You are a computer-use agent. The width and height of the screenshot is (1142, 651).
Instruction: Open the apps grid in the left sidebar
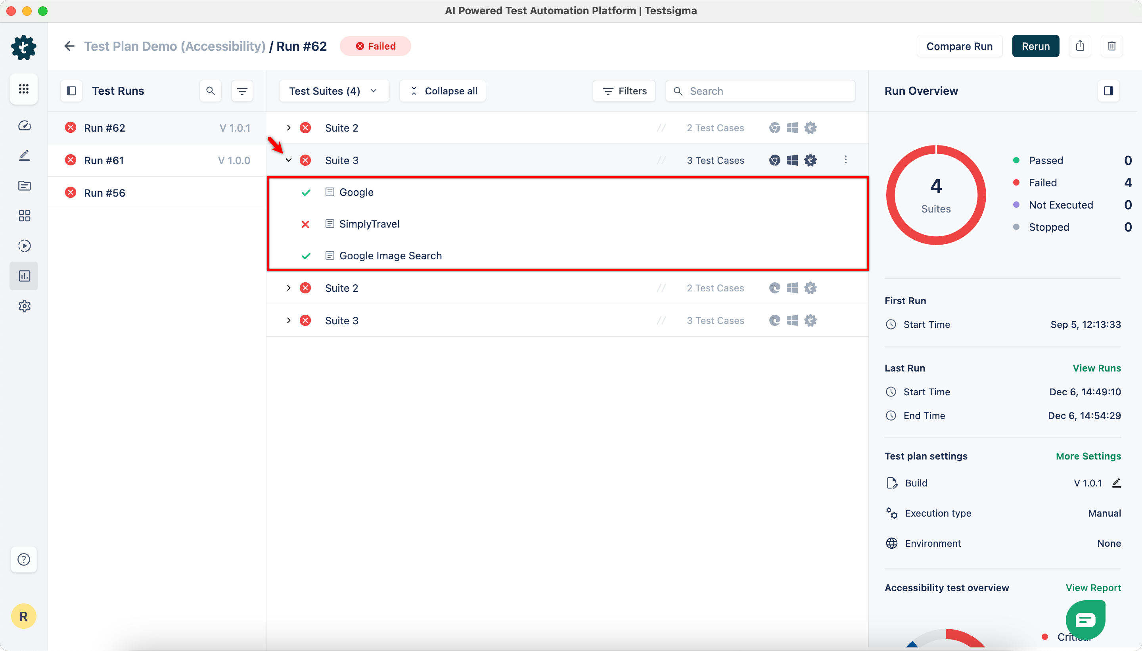(24, 89)
